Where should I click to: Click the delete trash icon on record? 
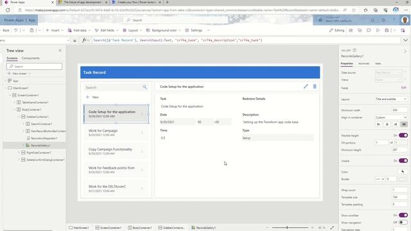coord(315,87)
